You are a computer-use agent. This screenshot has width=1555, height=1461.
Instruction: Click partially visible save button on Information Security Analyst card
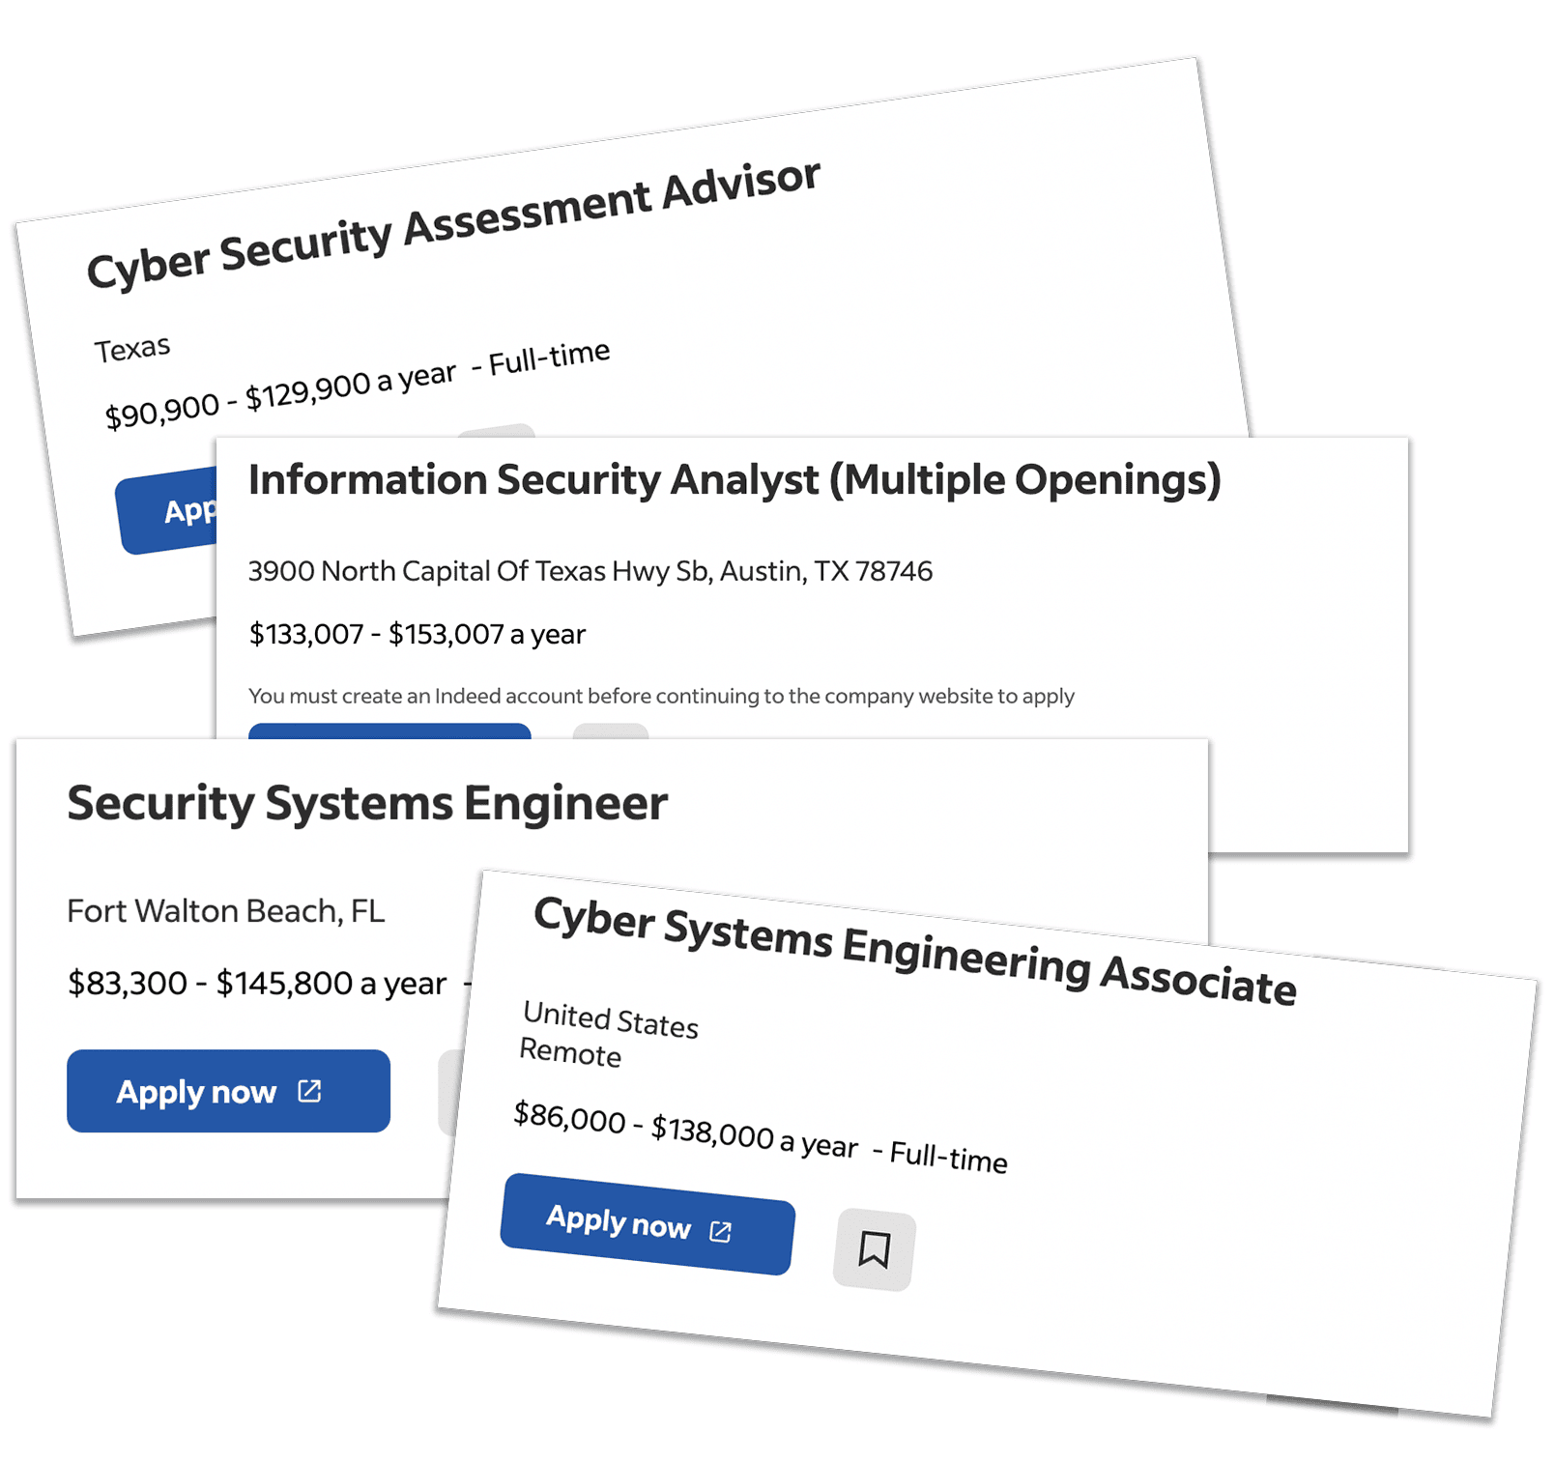tap(610, 731)
